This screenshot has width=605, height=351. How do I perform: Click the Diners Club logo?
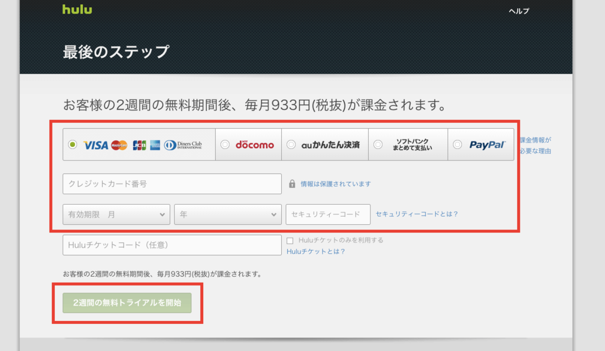[x=183, y=145]
